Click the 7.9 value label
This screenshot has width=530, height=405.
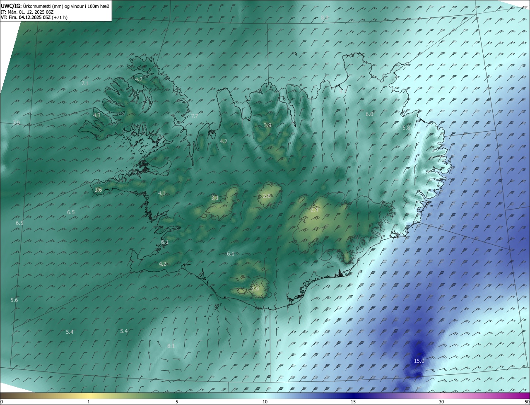16,123
